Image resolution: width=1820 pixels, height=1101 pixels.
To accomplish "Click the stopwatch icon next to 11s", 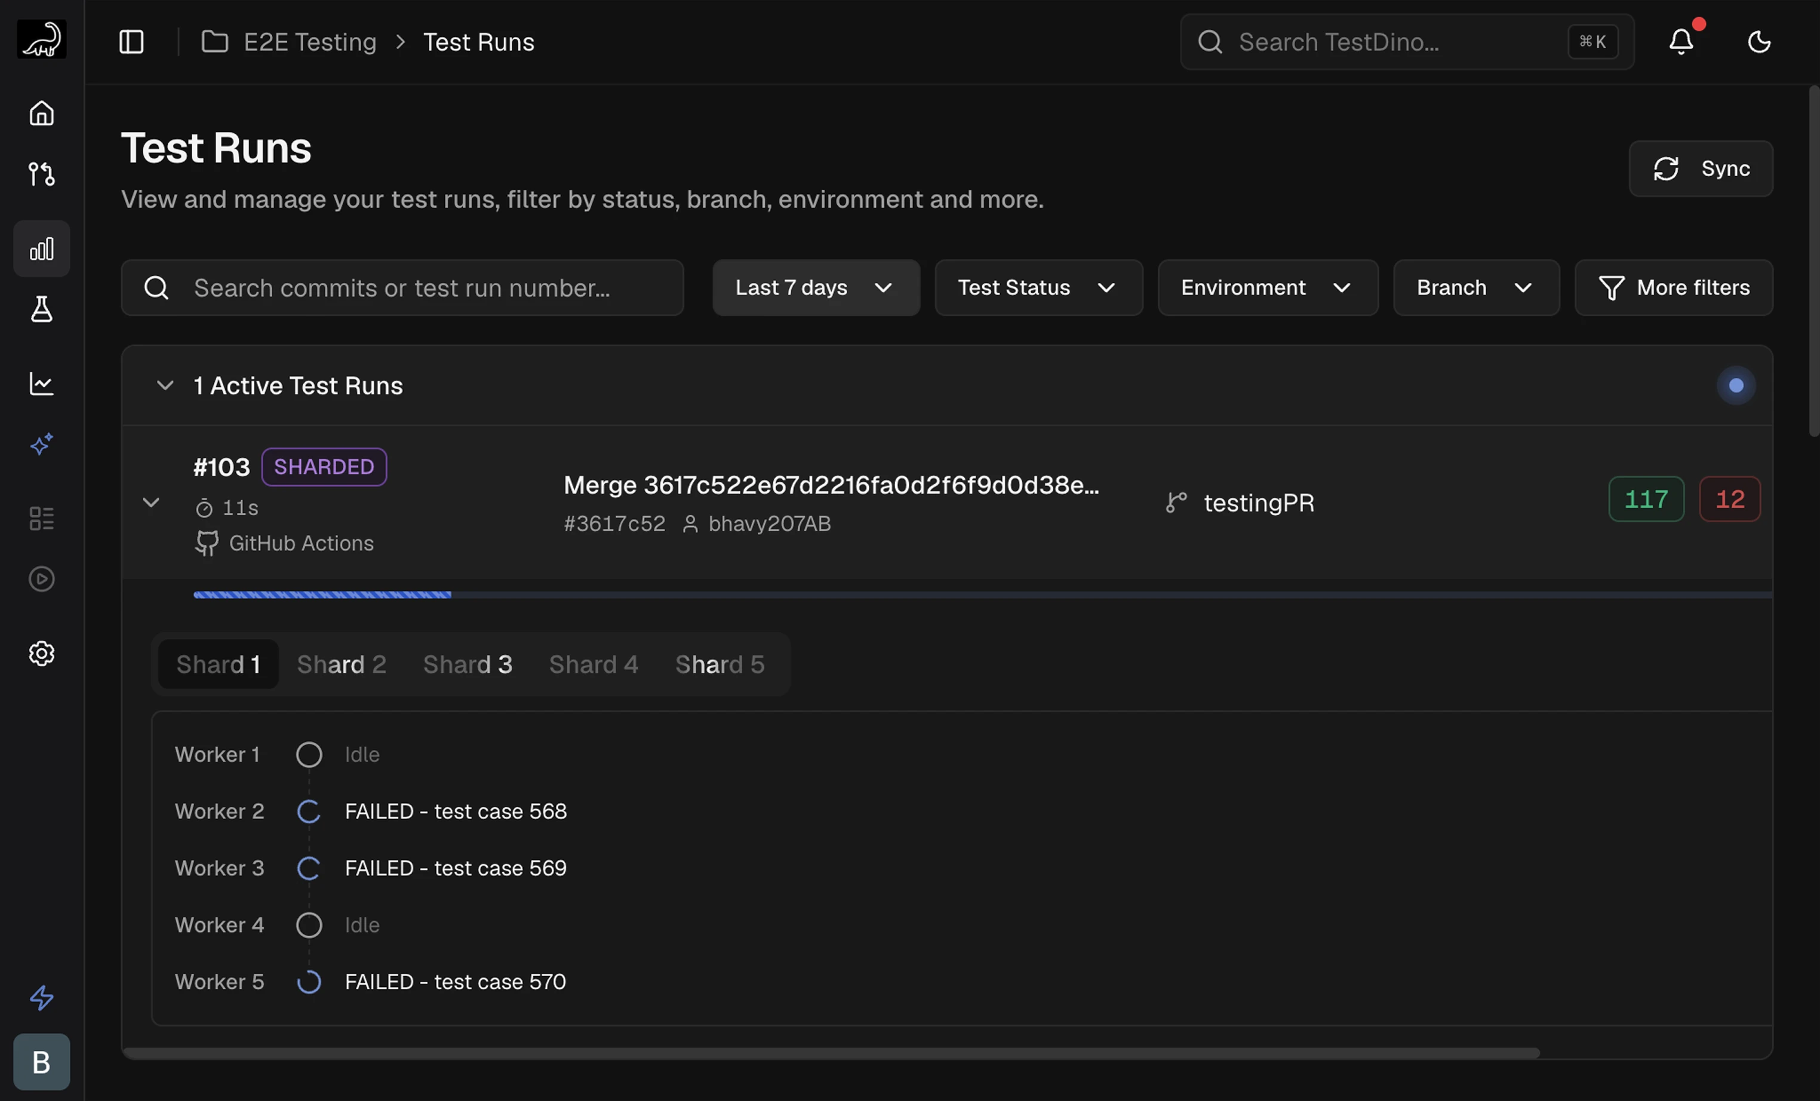I will (205, 509).
